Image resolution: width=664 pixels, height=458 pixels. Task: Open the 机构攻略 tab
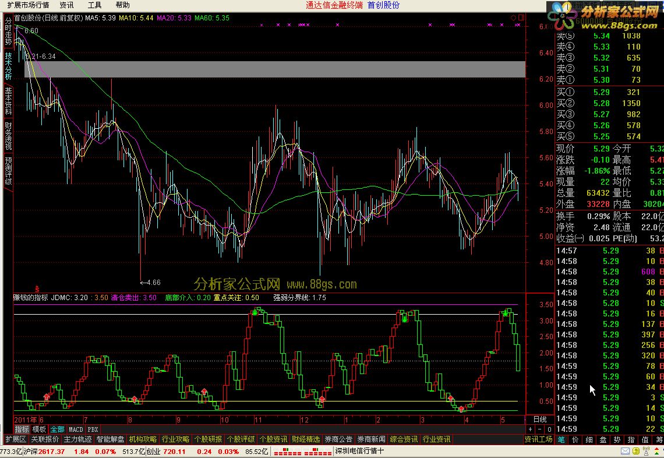[143, 439]
